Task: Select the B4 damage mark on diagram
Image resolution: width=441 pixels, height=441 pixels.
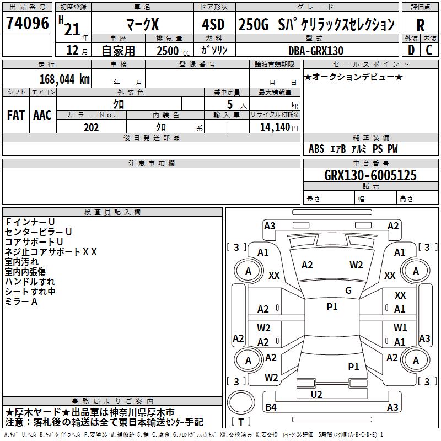Action: [x=271, y=407]
